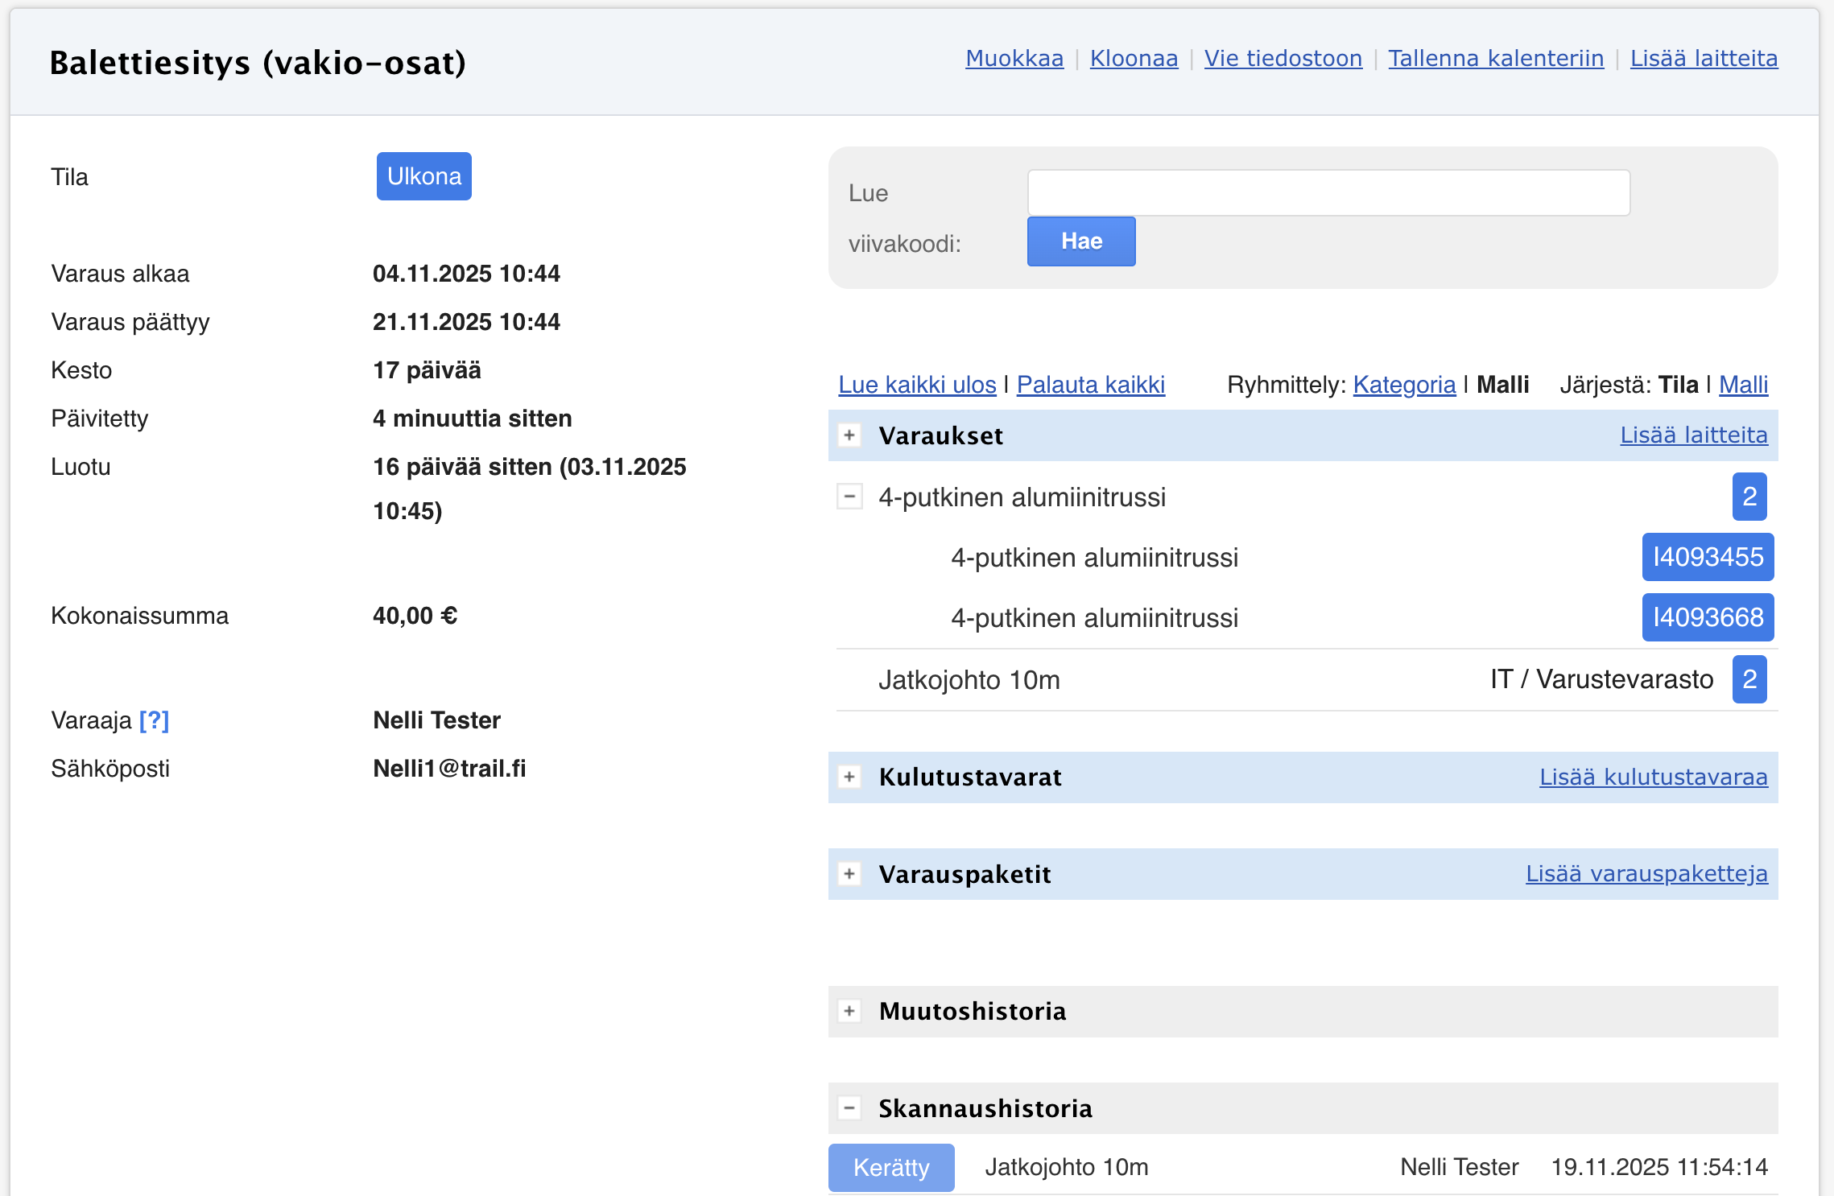Image resolution: width=1834 pixels, height=1196 pixels.
Task: Open the Muokkaa edit link
Action: 1014,59
